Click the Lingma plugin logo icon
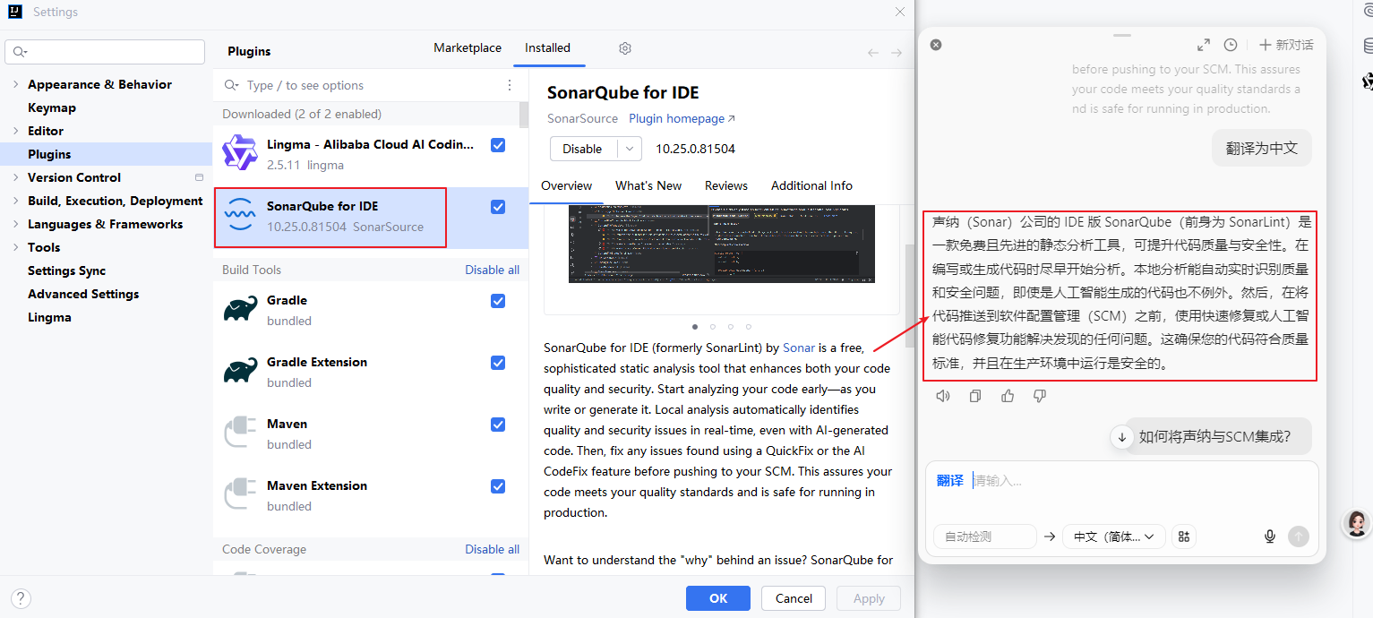Image resolution: width=1373 pixels, height=618 pixels. pyautogui.click(x=240, y=153)
